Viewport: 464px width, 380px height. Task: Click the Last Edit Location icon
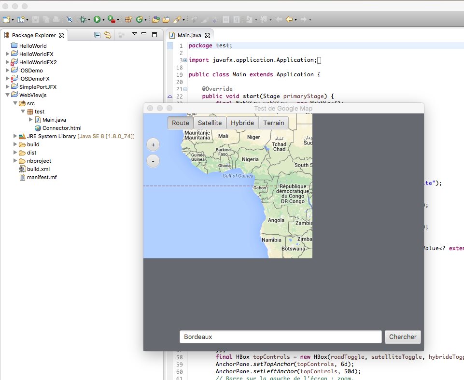pos(279,19)
